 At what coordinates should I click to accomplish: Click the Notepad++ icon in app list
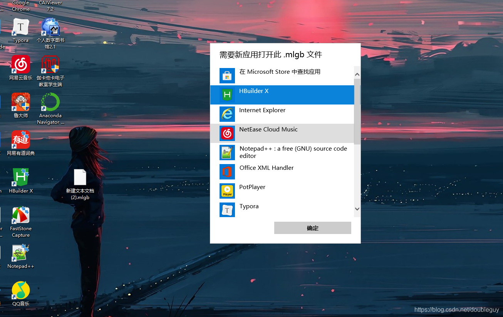click(x=227, y=153)
